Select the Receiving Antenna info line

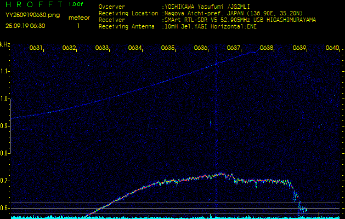click(177, 25)
